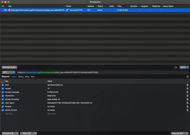This screenshot has width=190, height=135.
Task: Click the User-Agent InterceptHTTPS value text
Action: tap(70, 103)
